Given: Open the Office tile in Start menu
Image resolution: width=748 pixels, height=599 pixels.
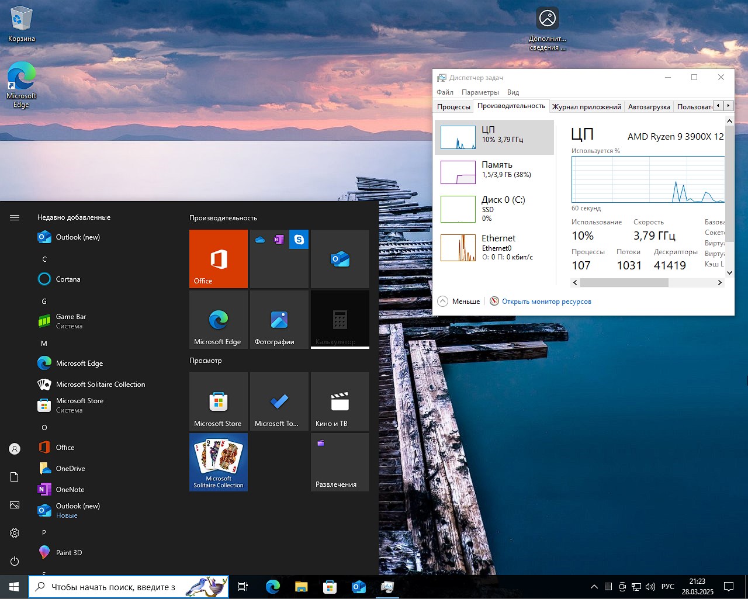Looking at the screenshot, I should (x=218, y=258).
